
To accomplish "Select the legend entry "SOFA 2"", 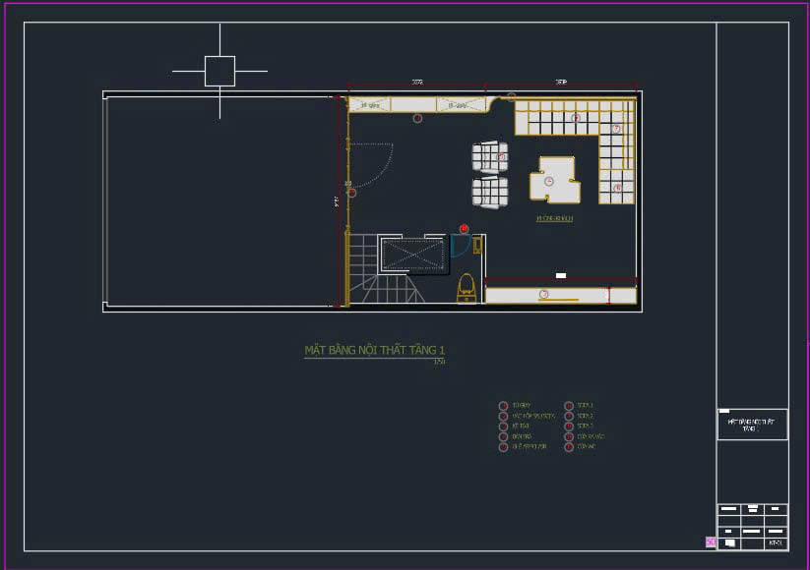I will pos(586,416).
